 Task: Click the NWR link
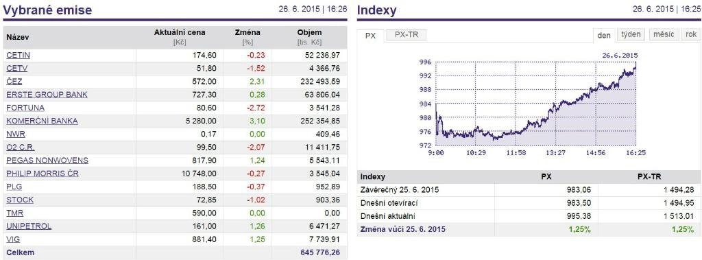tap(16, 134)
